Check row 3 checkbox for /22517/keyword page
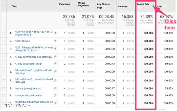 pos(4,49)
